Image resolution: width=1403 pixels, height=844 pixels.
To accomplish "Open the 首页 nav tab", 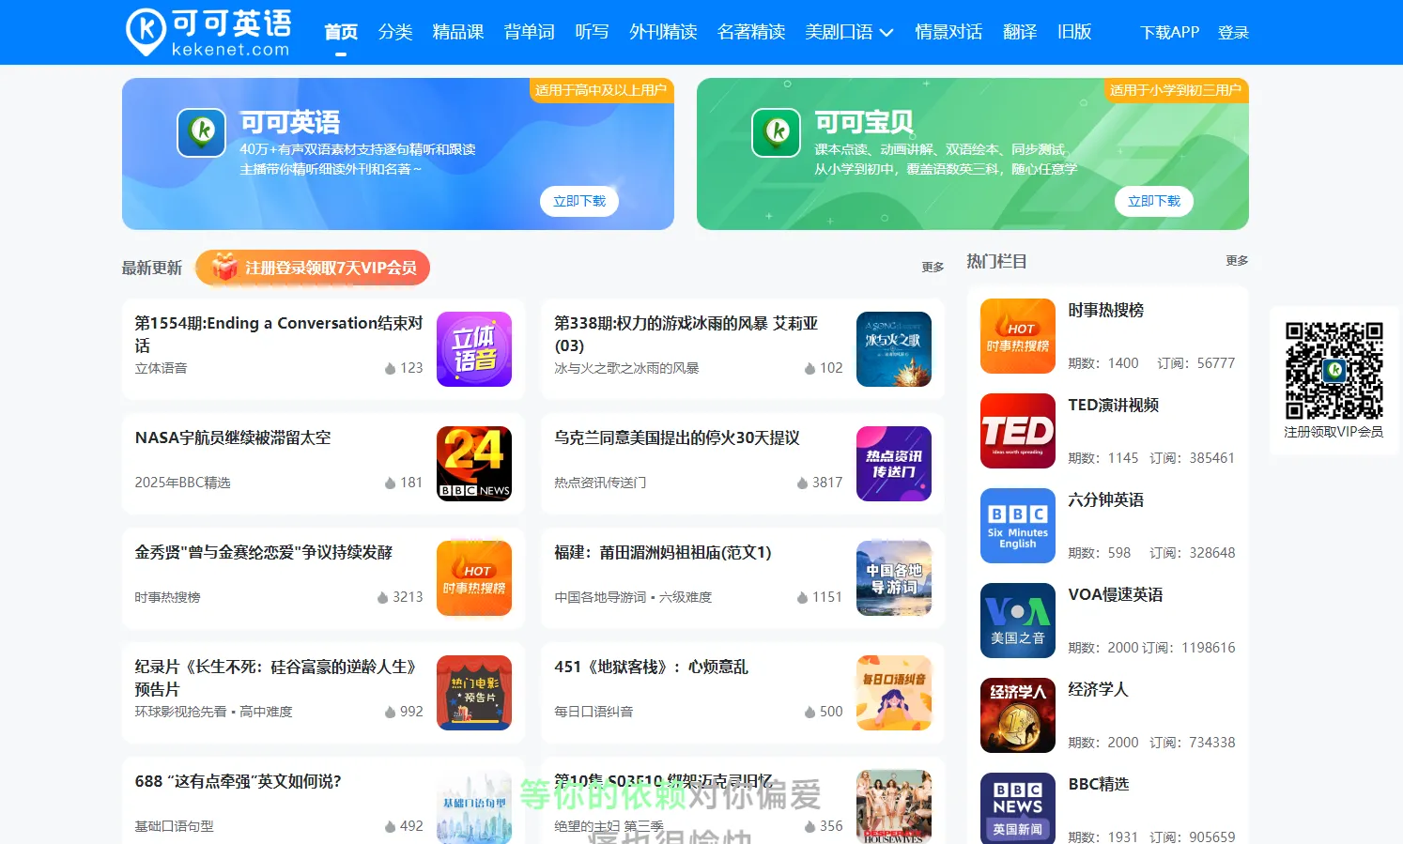I will (341, 32).
